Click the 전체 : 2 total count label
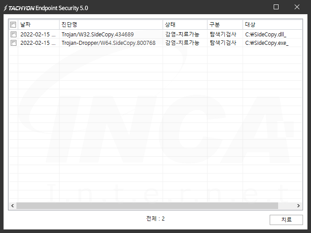Image resolution: width=311 pixels, height=233 pixels. (x=155, y=219)
